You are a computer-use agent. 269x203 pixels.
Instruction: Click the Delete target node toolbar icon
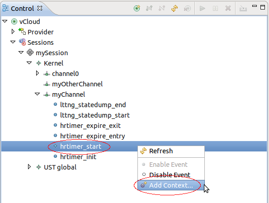pyautogui.click(x=187, y=8)
